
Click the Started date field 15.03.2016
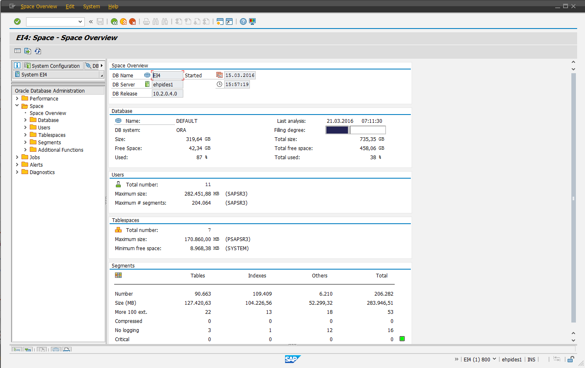pyautogui.click(x=240, y=75)
